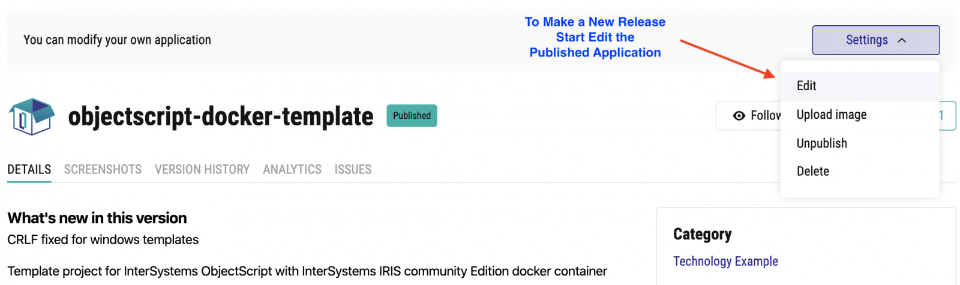
Task: Open the VERSION HISTORY tab
Action: pos(202,170)
